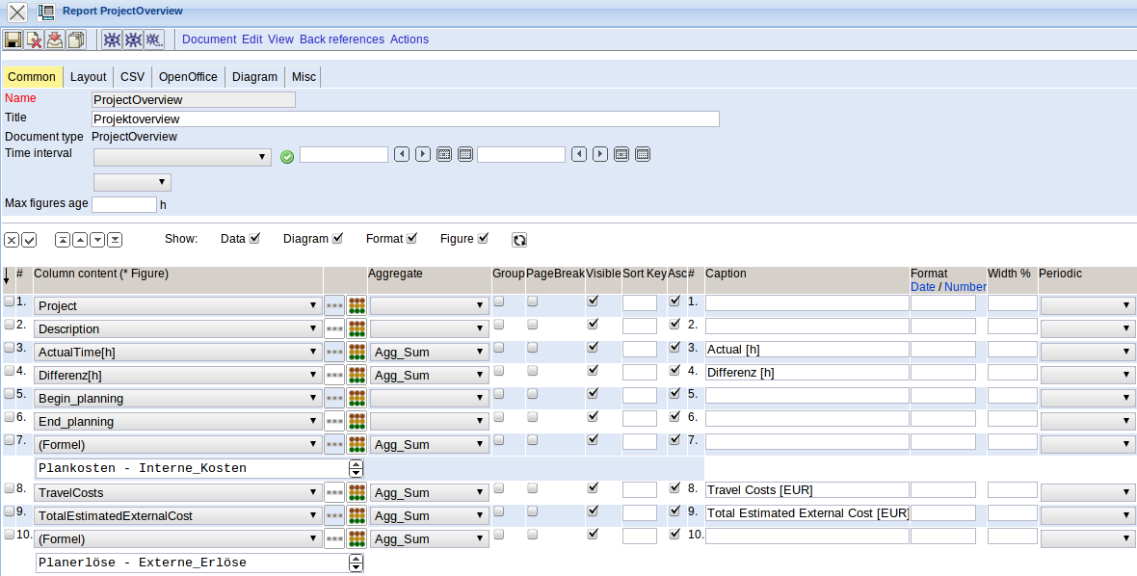Click the Title text field
This screenshot has width=1137, height=576.
pos(405,118)
